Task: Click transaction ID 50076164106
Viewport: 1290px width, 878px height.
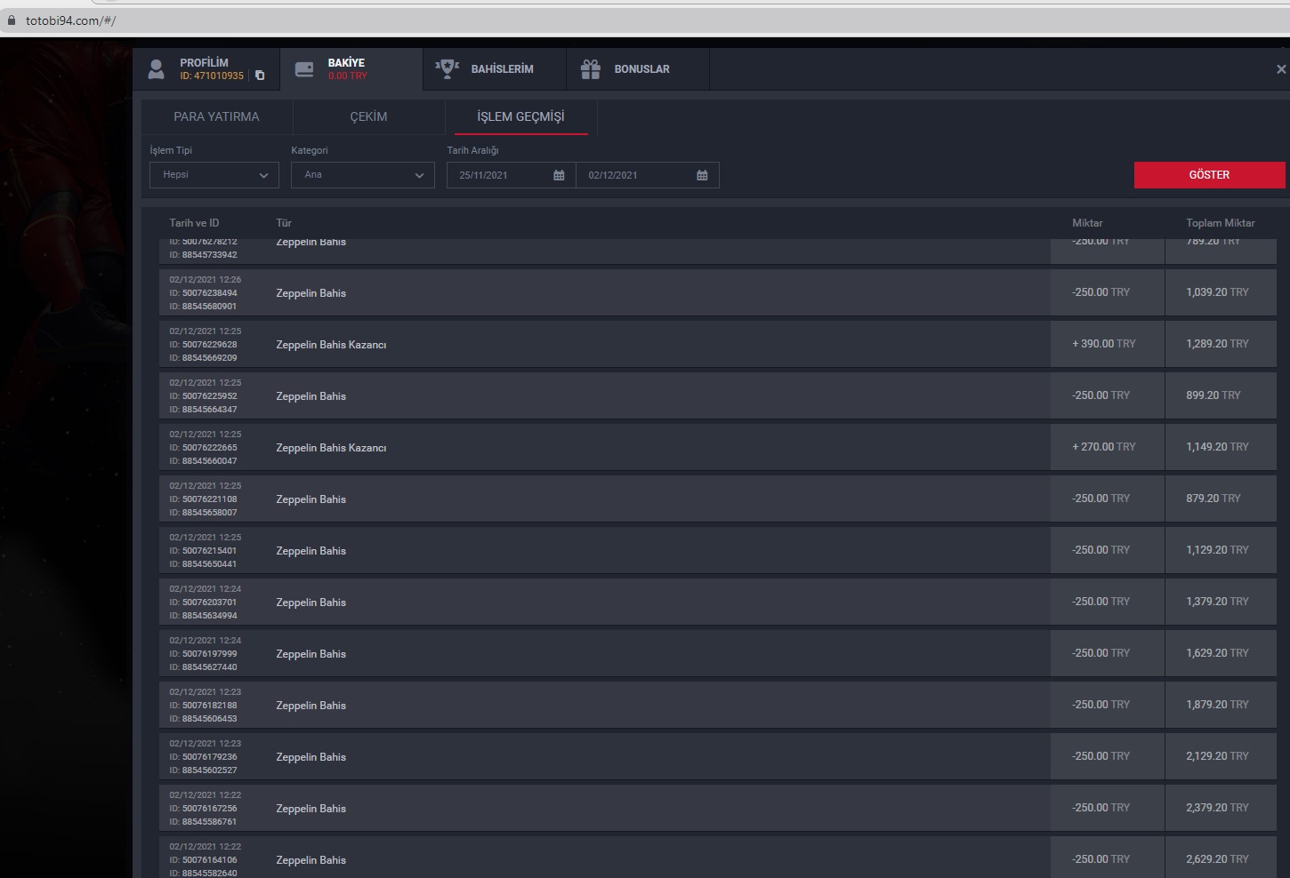Action: pos(204,860)
